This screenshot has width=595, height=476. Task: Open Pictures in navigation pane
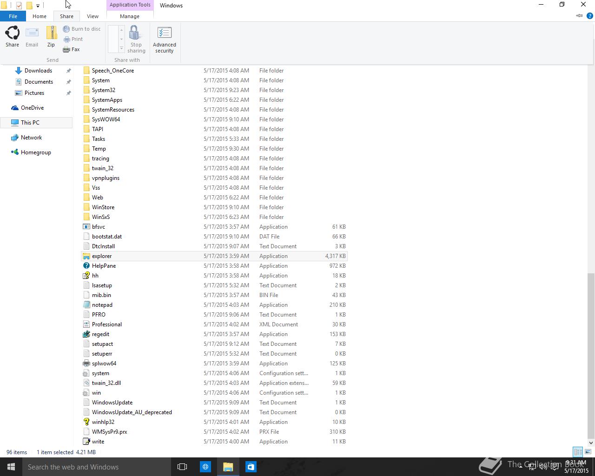[34, 93]
